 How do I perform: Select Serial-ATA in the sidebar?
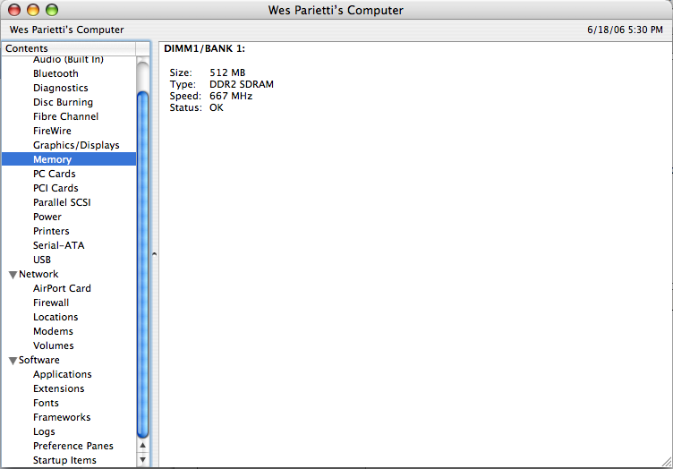click(x=59, y=245)
